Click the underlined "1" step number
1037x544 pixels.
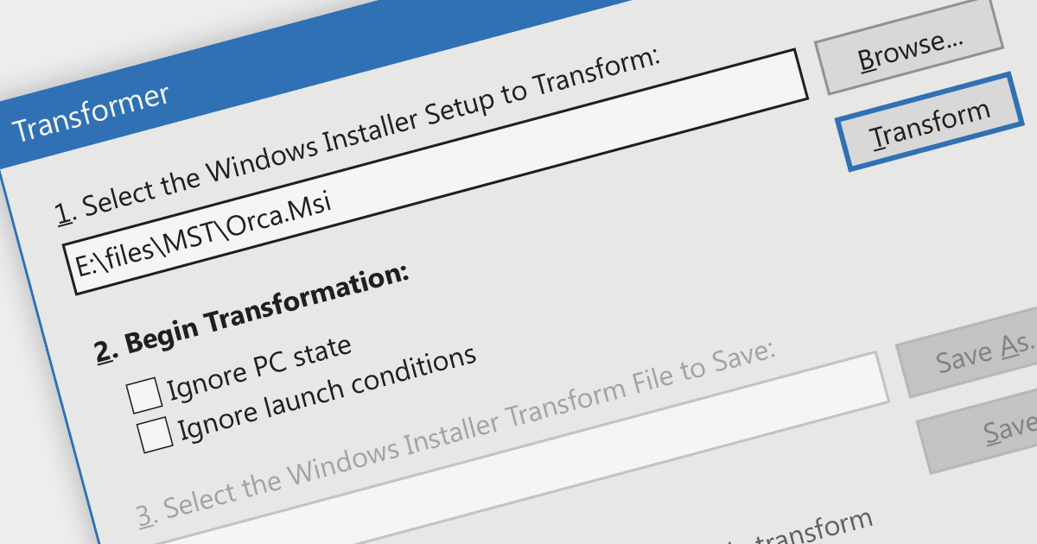point(62,213)
